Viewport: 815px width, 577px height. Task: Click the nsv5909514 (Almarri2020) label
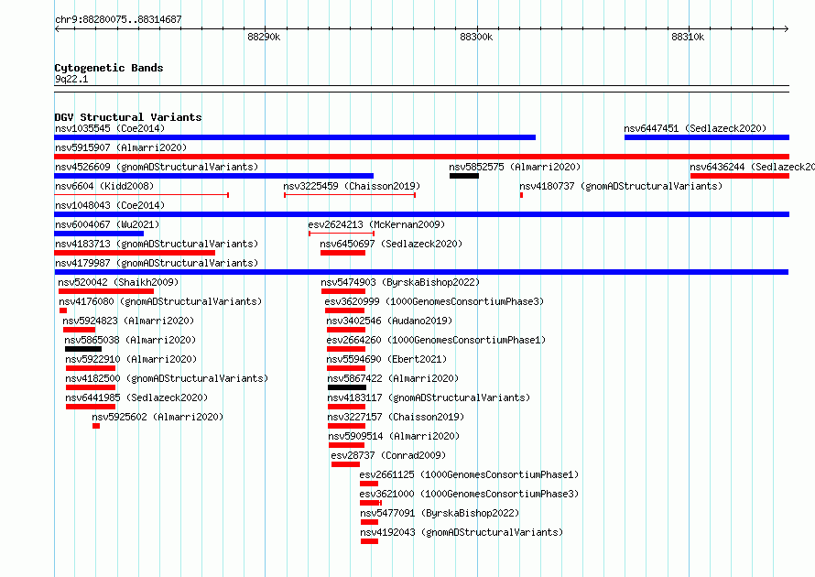pyautogui.click(x=394, y=436)
